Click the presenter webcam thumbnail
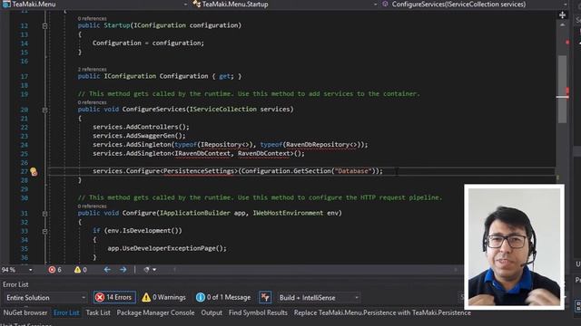Screen dimensions: 581x326 click(x=515, y=246)
